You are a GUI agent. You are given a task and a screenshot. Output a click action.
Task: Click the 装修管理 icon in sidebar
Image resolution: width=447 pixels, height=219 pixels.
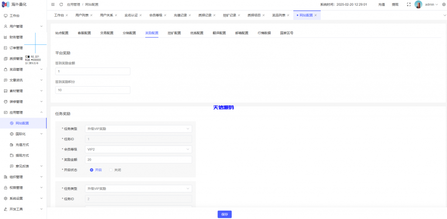coord(5,102)
